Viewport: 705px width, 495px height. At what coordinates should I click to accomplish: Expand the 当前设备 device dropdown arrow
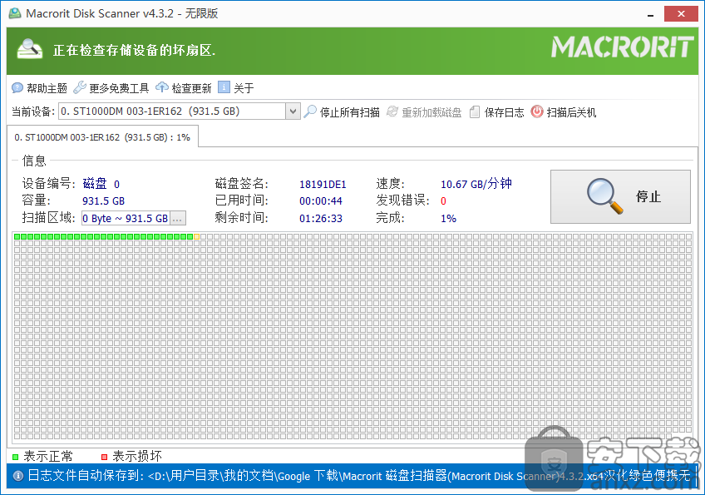(293, 111)
